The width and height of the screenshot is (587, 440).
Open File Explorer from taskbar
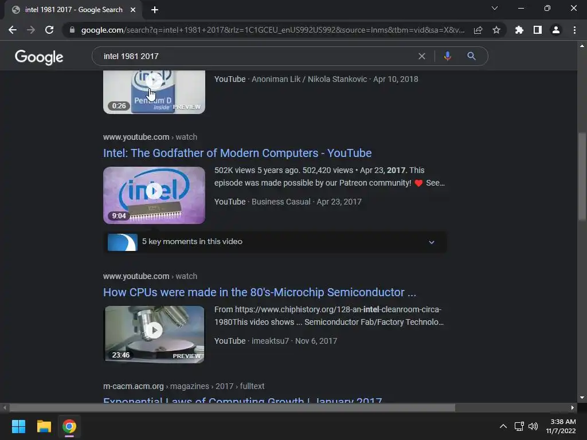tap(44, 426)
